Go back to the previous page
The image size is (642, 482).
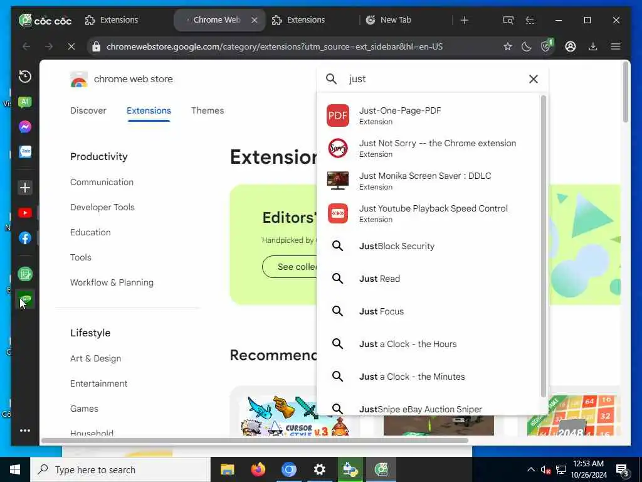(26, 46)
